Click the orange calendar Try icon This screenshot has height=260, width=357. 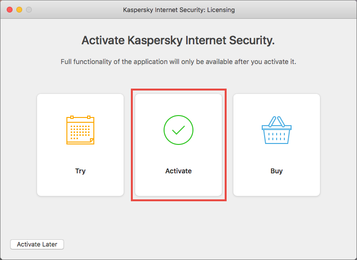click(x=80, y=130)
